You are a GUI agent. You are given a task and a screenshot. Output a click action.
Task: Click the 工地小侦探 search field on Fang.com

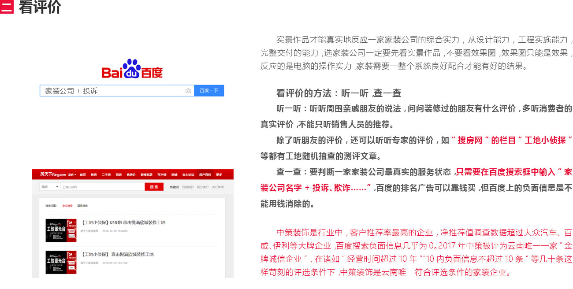click(102, 187)
